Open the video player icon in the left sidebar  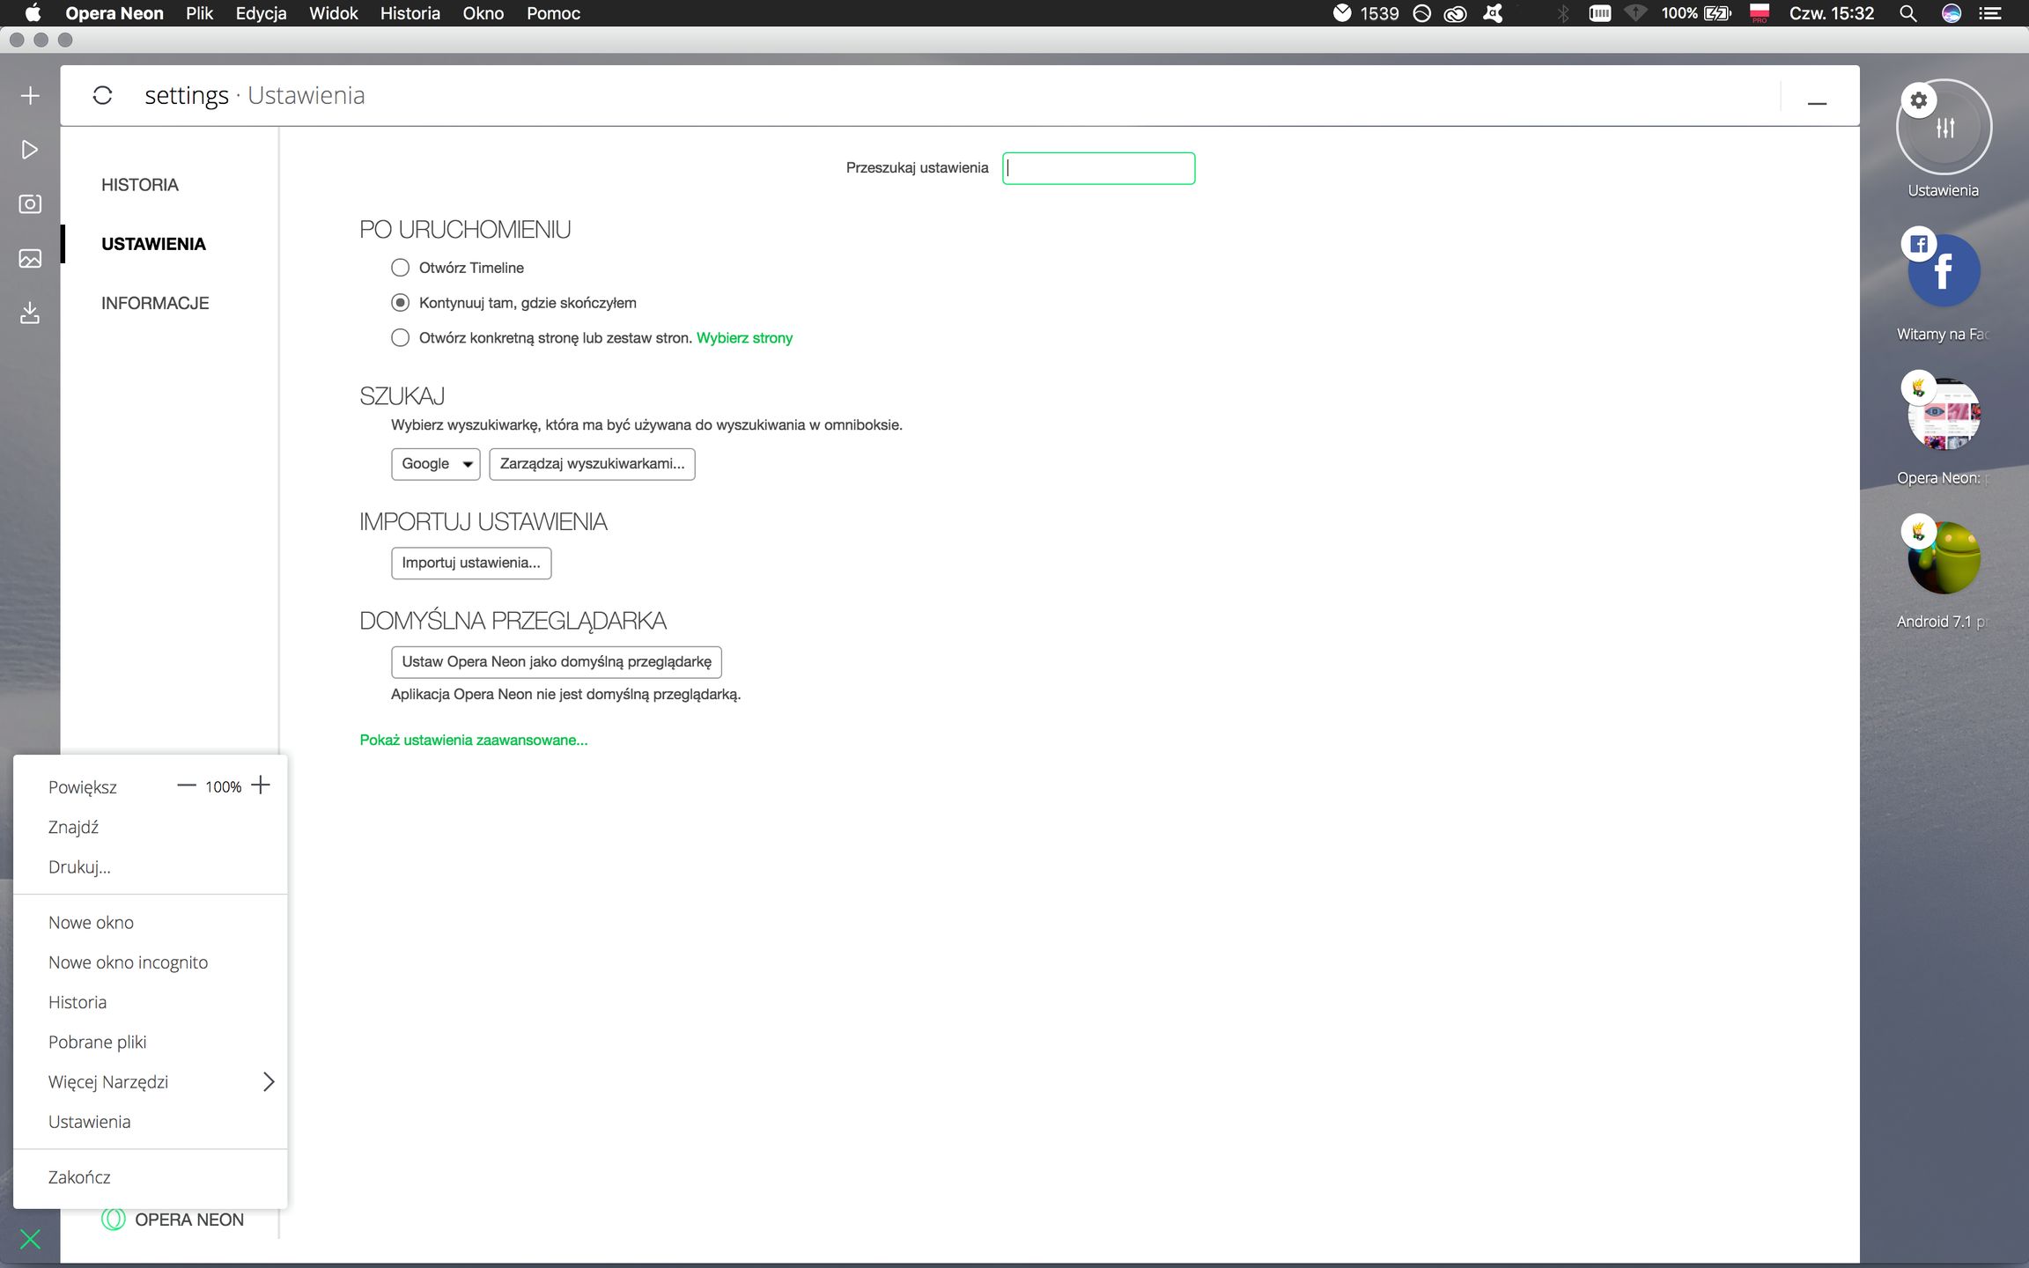[x=29, y=149]
